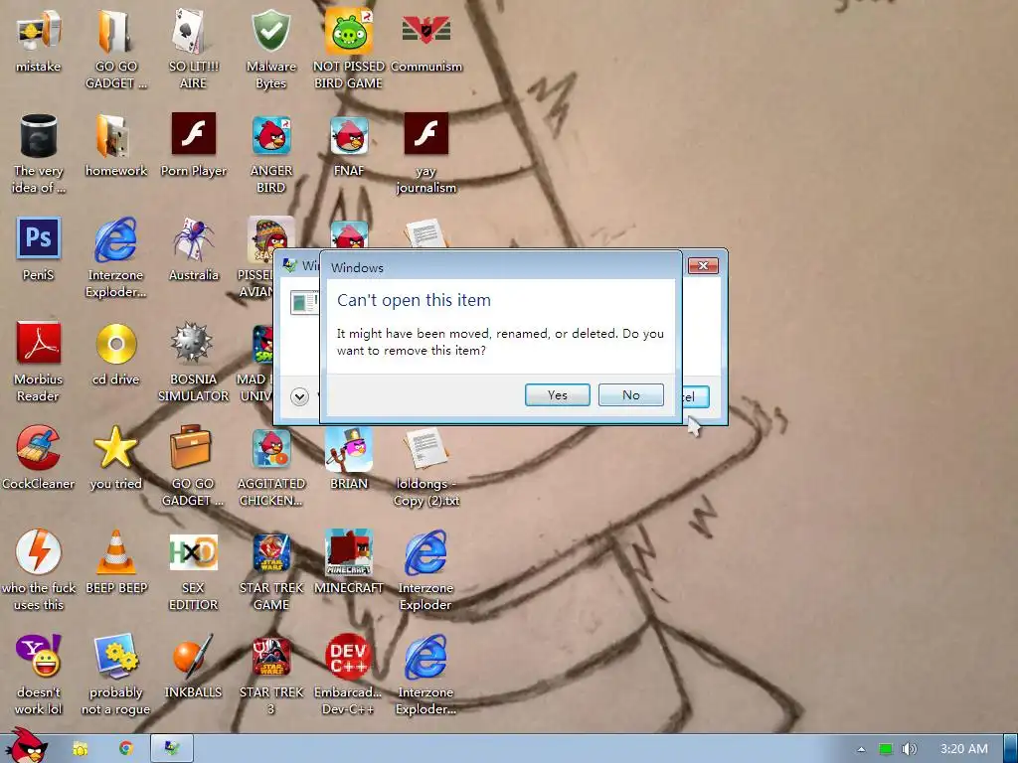Select the INKBALLS desktop icon
This screenshot has height=763, width=1018.
193,668
